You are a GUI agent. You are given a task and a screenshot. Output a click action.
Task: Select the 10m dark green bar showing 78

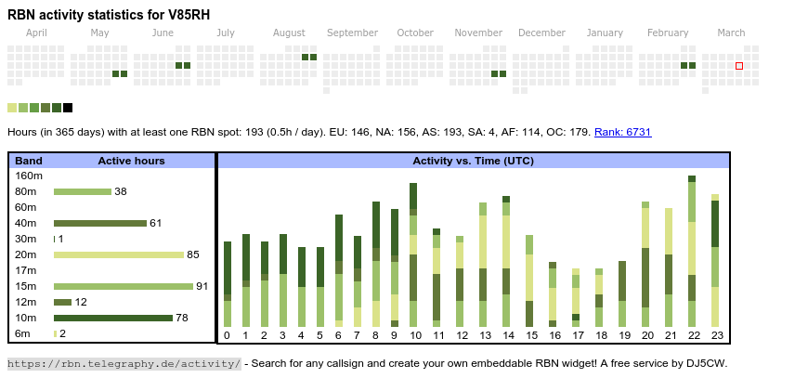[x=113, y=318]
